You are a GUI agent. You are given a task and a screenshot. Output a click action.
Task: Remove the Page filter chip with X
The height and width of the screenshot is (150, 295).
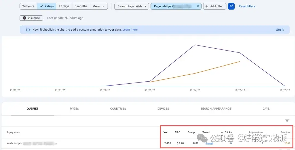pyautogui.click(x=198, y=6)
